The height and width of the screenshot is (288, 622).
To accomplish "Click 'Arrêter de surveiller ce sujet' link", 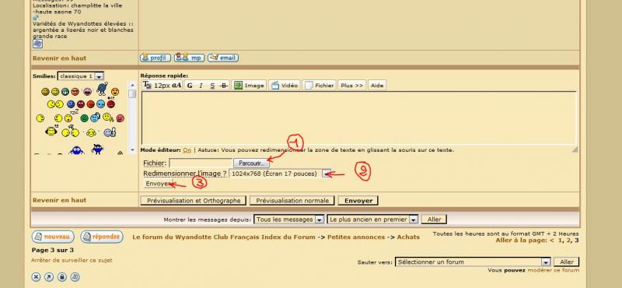I will click(x=72, y=261).
